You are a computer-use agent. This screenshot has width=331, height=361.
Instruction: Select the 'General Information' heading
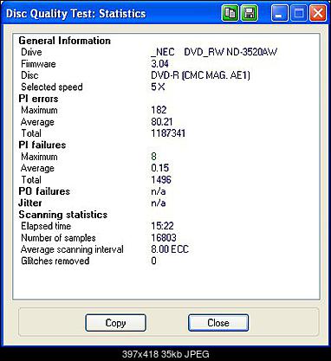65,41
